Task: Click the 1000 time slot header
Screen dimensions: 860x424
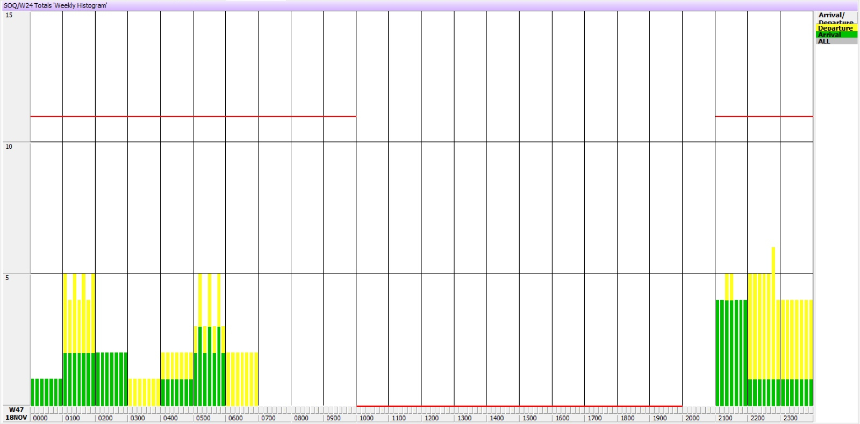Action: pyautogui.click(x=367, y=418)
